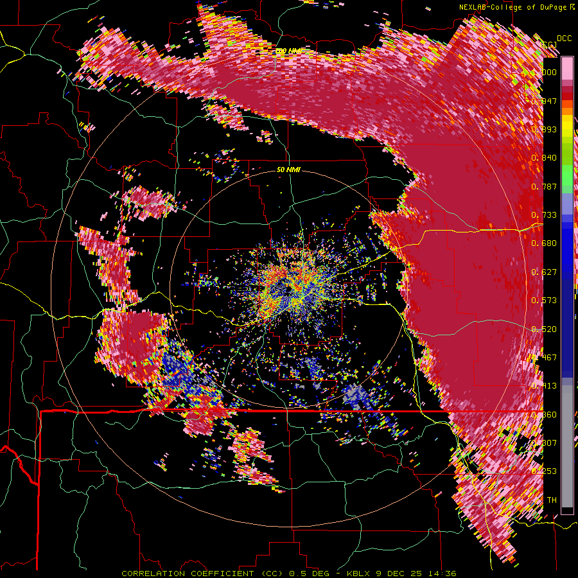Click the DCC legend heading

564,39
